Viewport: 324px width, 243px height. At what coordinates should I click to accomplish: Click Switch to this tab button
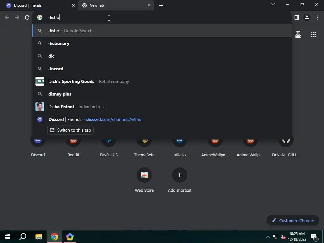(70, 130)
